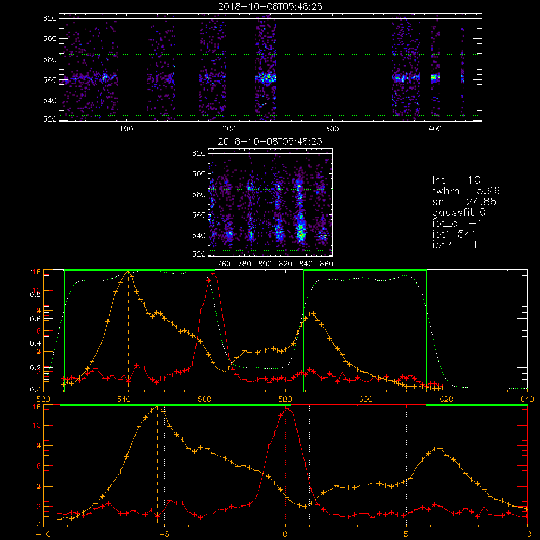Click the bright blob near 400 in top spectrogram
The width and height of the screenshot is (540, 540).
click(x=435, y=77)
